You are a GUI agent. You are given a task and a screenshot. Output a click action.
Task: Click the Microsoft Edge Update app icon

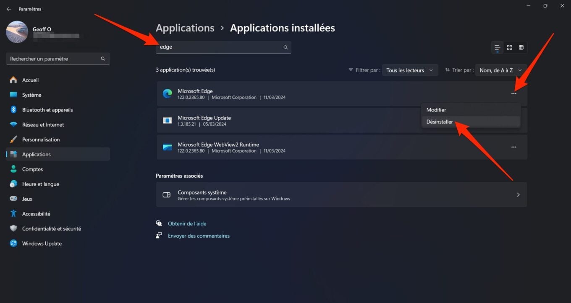tap(168, 121)
